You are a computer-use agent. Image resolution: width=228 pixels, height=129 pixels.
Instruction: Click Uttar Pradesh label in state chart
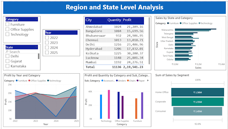167,41
